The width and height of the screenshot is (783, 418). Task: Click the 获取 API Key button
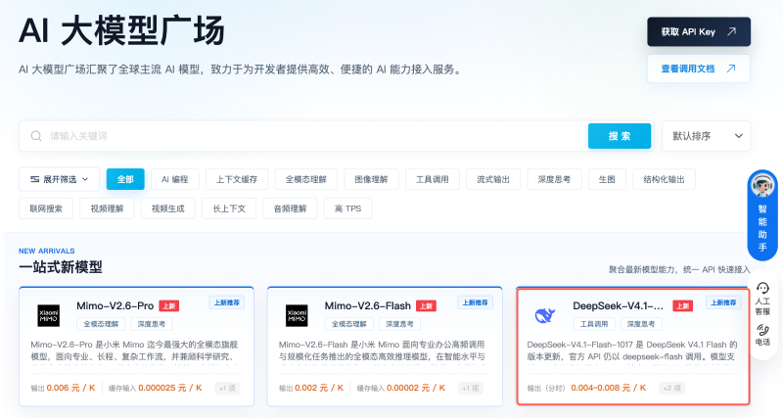699,31
